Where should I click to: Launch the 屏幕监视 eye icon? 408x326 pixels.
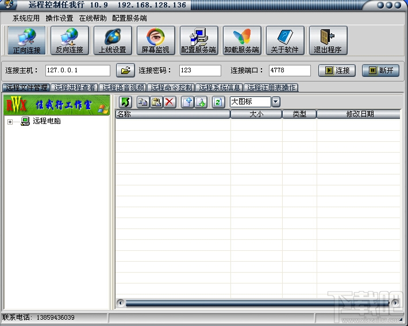point(156,40)
